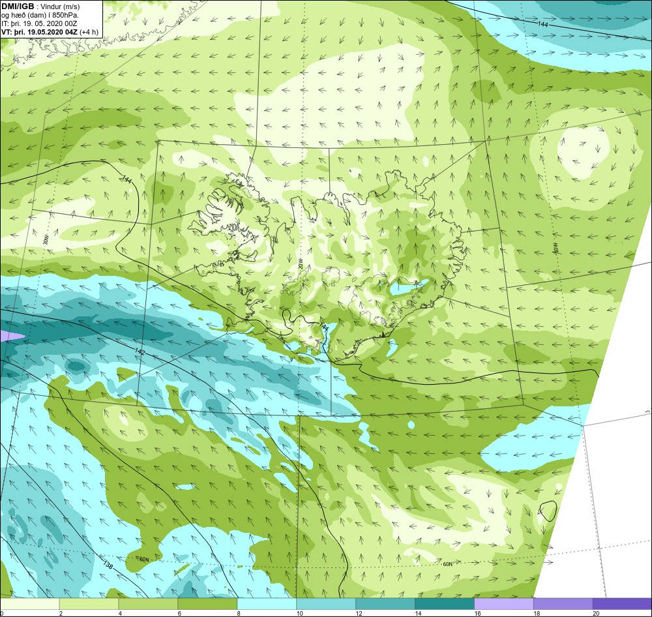Click the legend tick value '2'
The width and height of the screenshot is (652, 617).
(x=61, y=613)
